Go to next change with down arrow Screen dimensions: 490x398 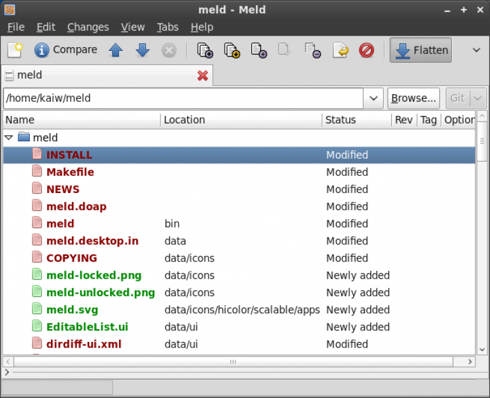(142, 50)
